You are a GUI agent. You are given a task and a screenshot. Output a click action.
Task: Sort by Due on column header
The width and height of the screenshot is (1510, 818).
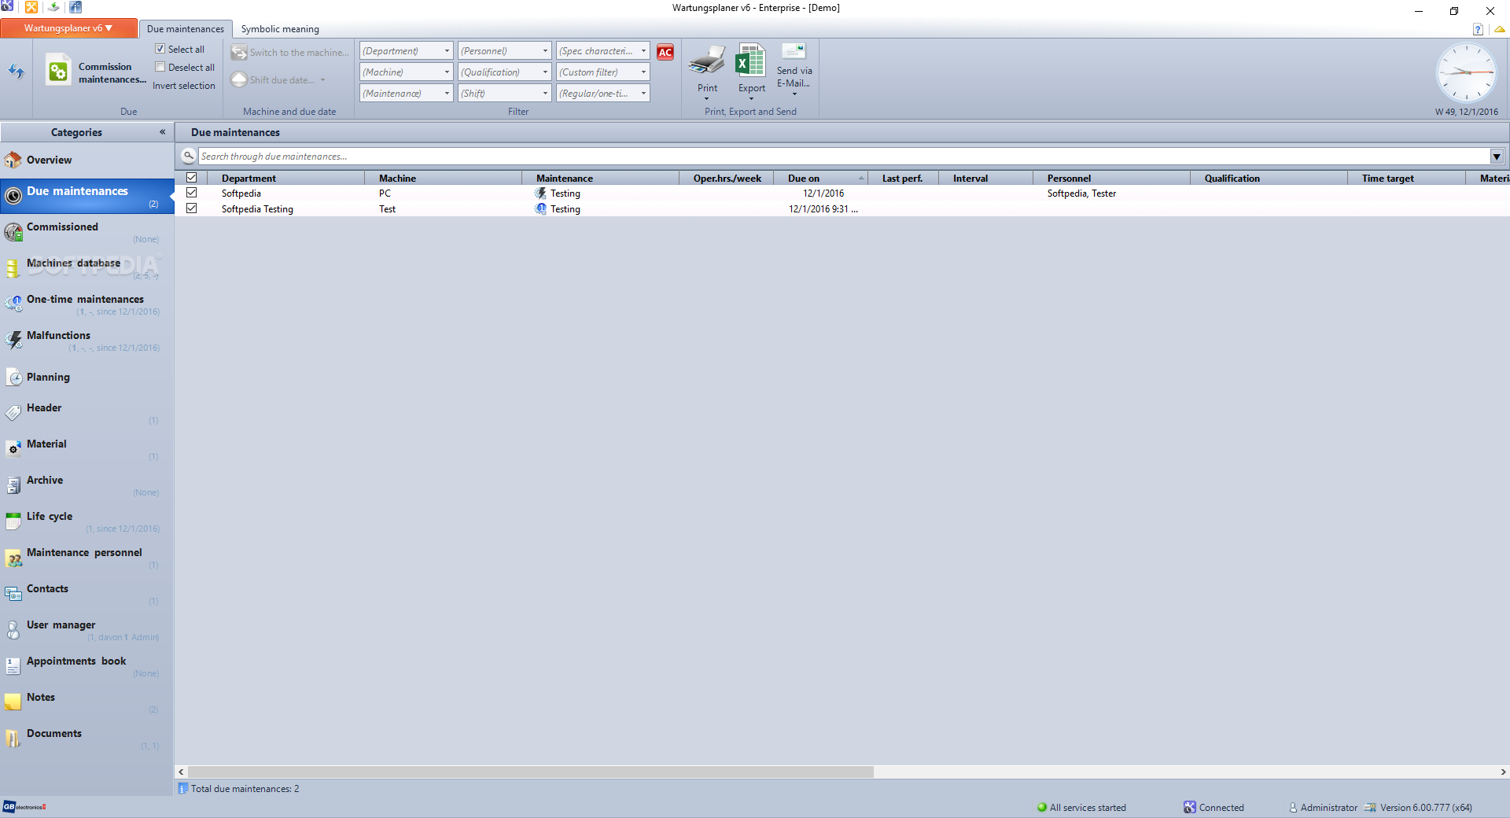(820, 179)
